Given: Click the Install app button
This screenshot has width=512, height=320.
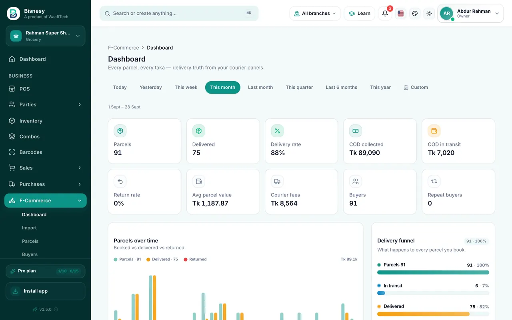Looking at the screenshot, I should pyautogui.click(x=46, y=291).
